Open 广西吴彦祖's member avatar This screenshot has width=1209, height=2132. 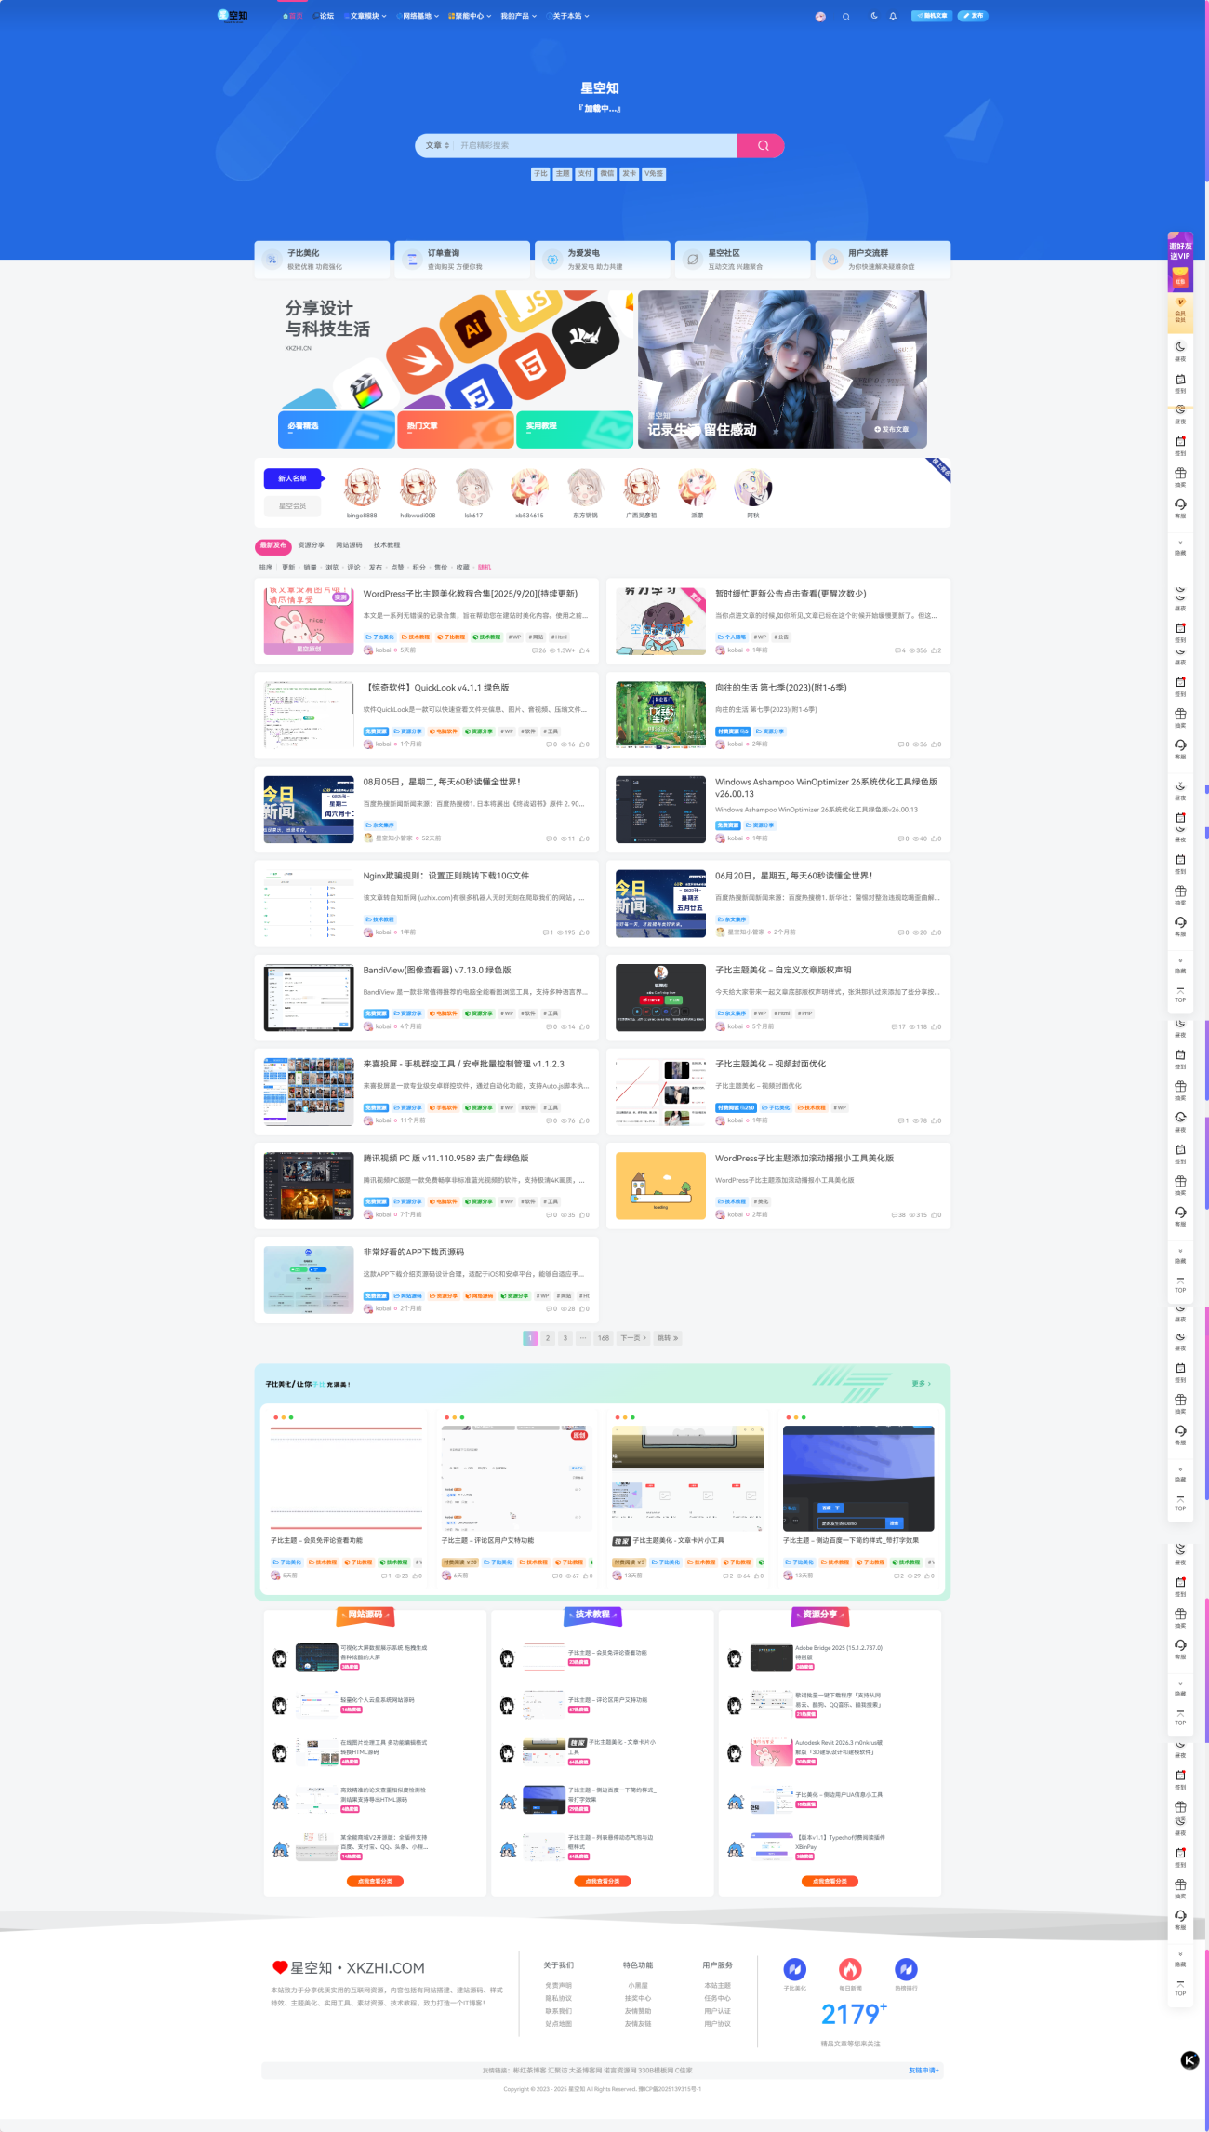point(641,488)
